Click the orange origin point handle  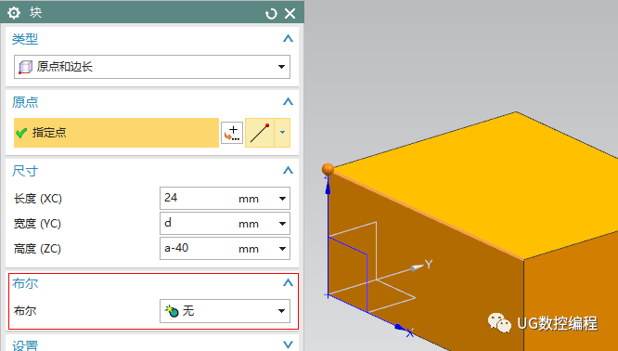328,169
